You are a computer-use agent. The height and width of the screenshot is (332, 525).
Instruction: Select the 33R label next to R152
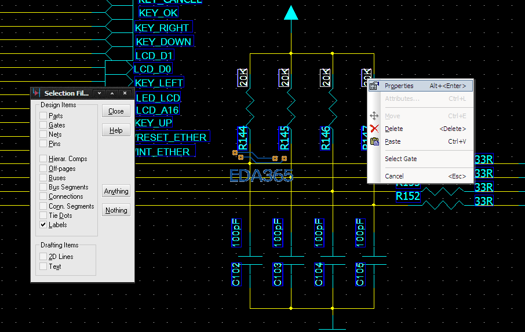click(x=484, y=201)
